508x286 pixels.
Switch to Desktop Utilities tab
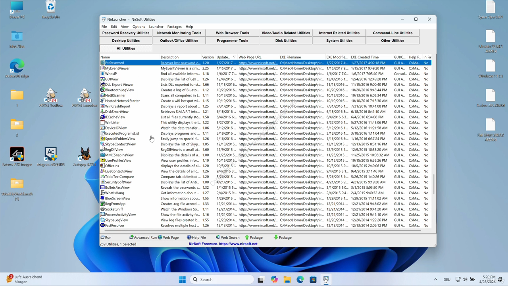[126, 41]
